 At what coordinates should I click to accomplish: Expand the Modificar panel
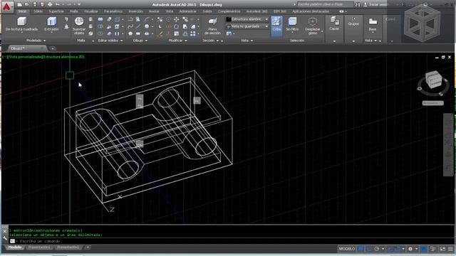click(x=177, y=41)
